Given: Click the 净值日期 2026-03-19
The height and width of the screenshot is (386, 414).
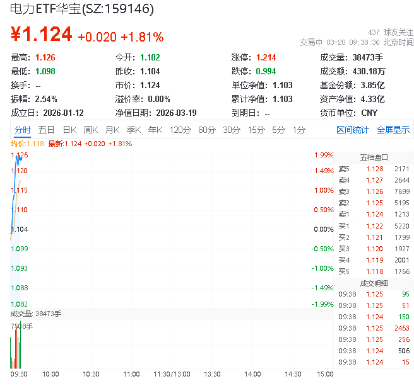Looking at the screenshot, I should (176, 113).
